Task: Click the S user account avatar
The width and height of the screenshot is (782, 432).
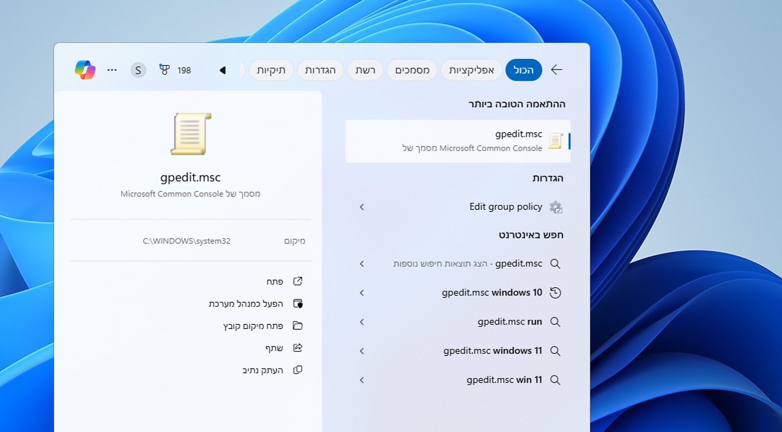Action: (138, 70)
